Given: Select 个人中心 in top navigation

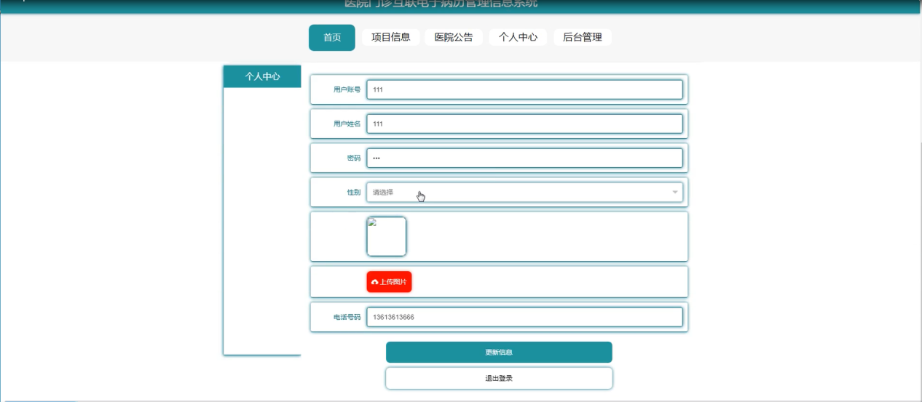Looking at the screenshot, I should 518,38.
